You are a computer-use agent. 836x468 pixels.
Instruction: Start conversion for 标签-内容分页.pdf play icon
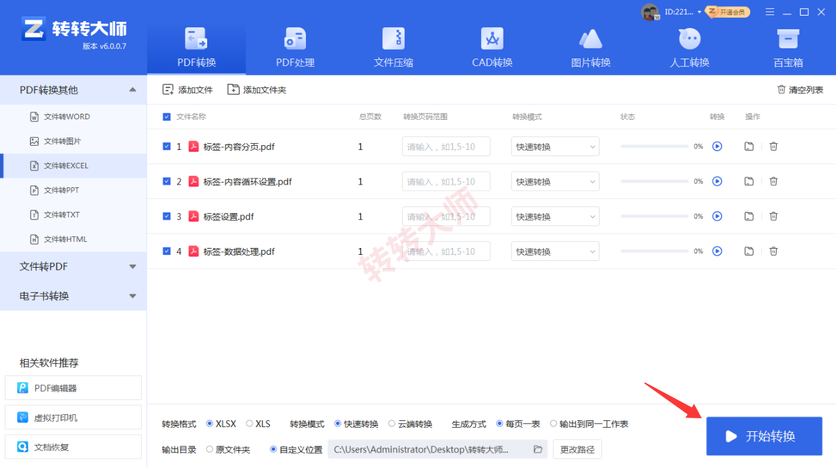point(717,146)
